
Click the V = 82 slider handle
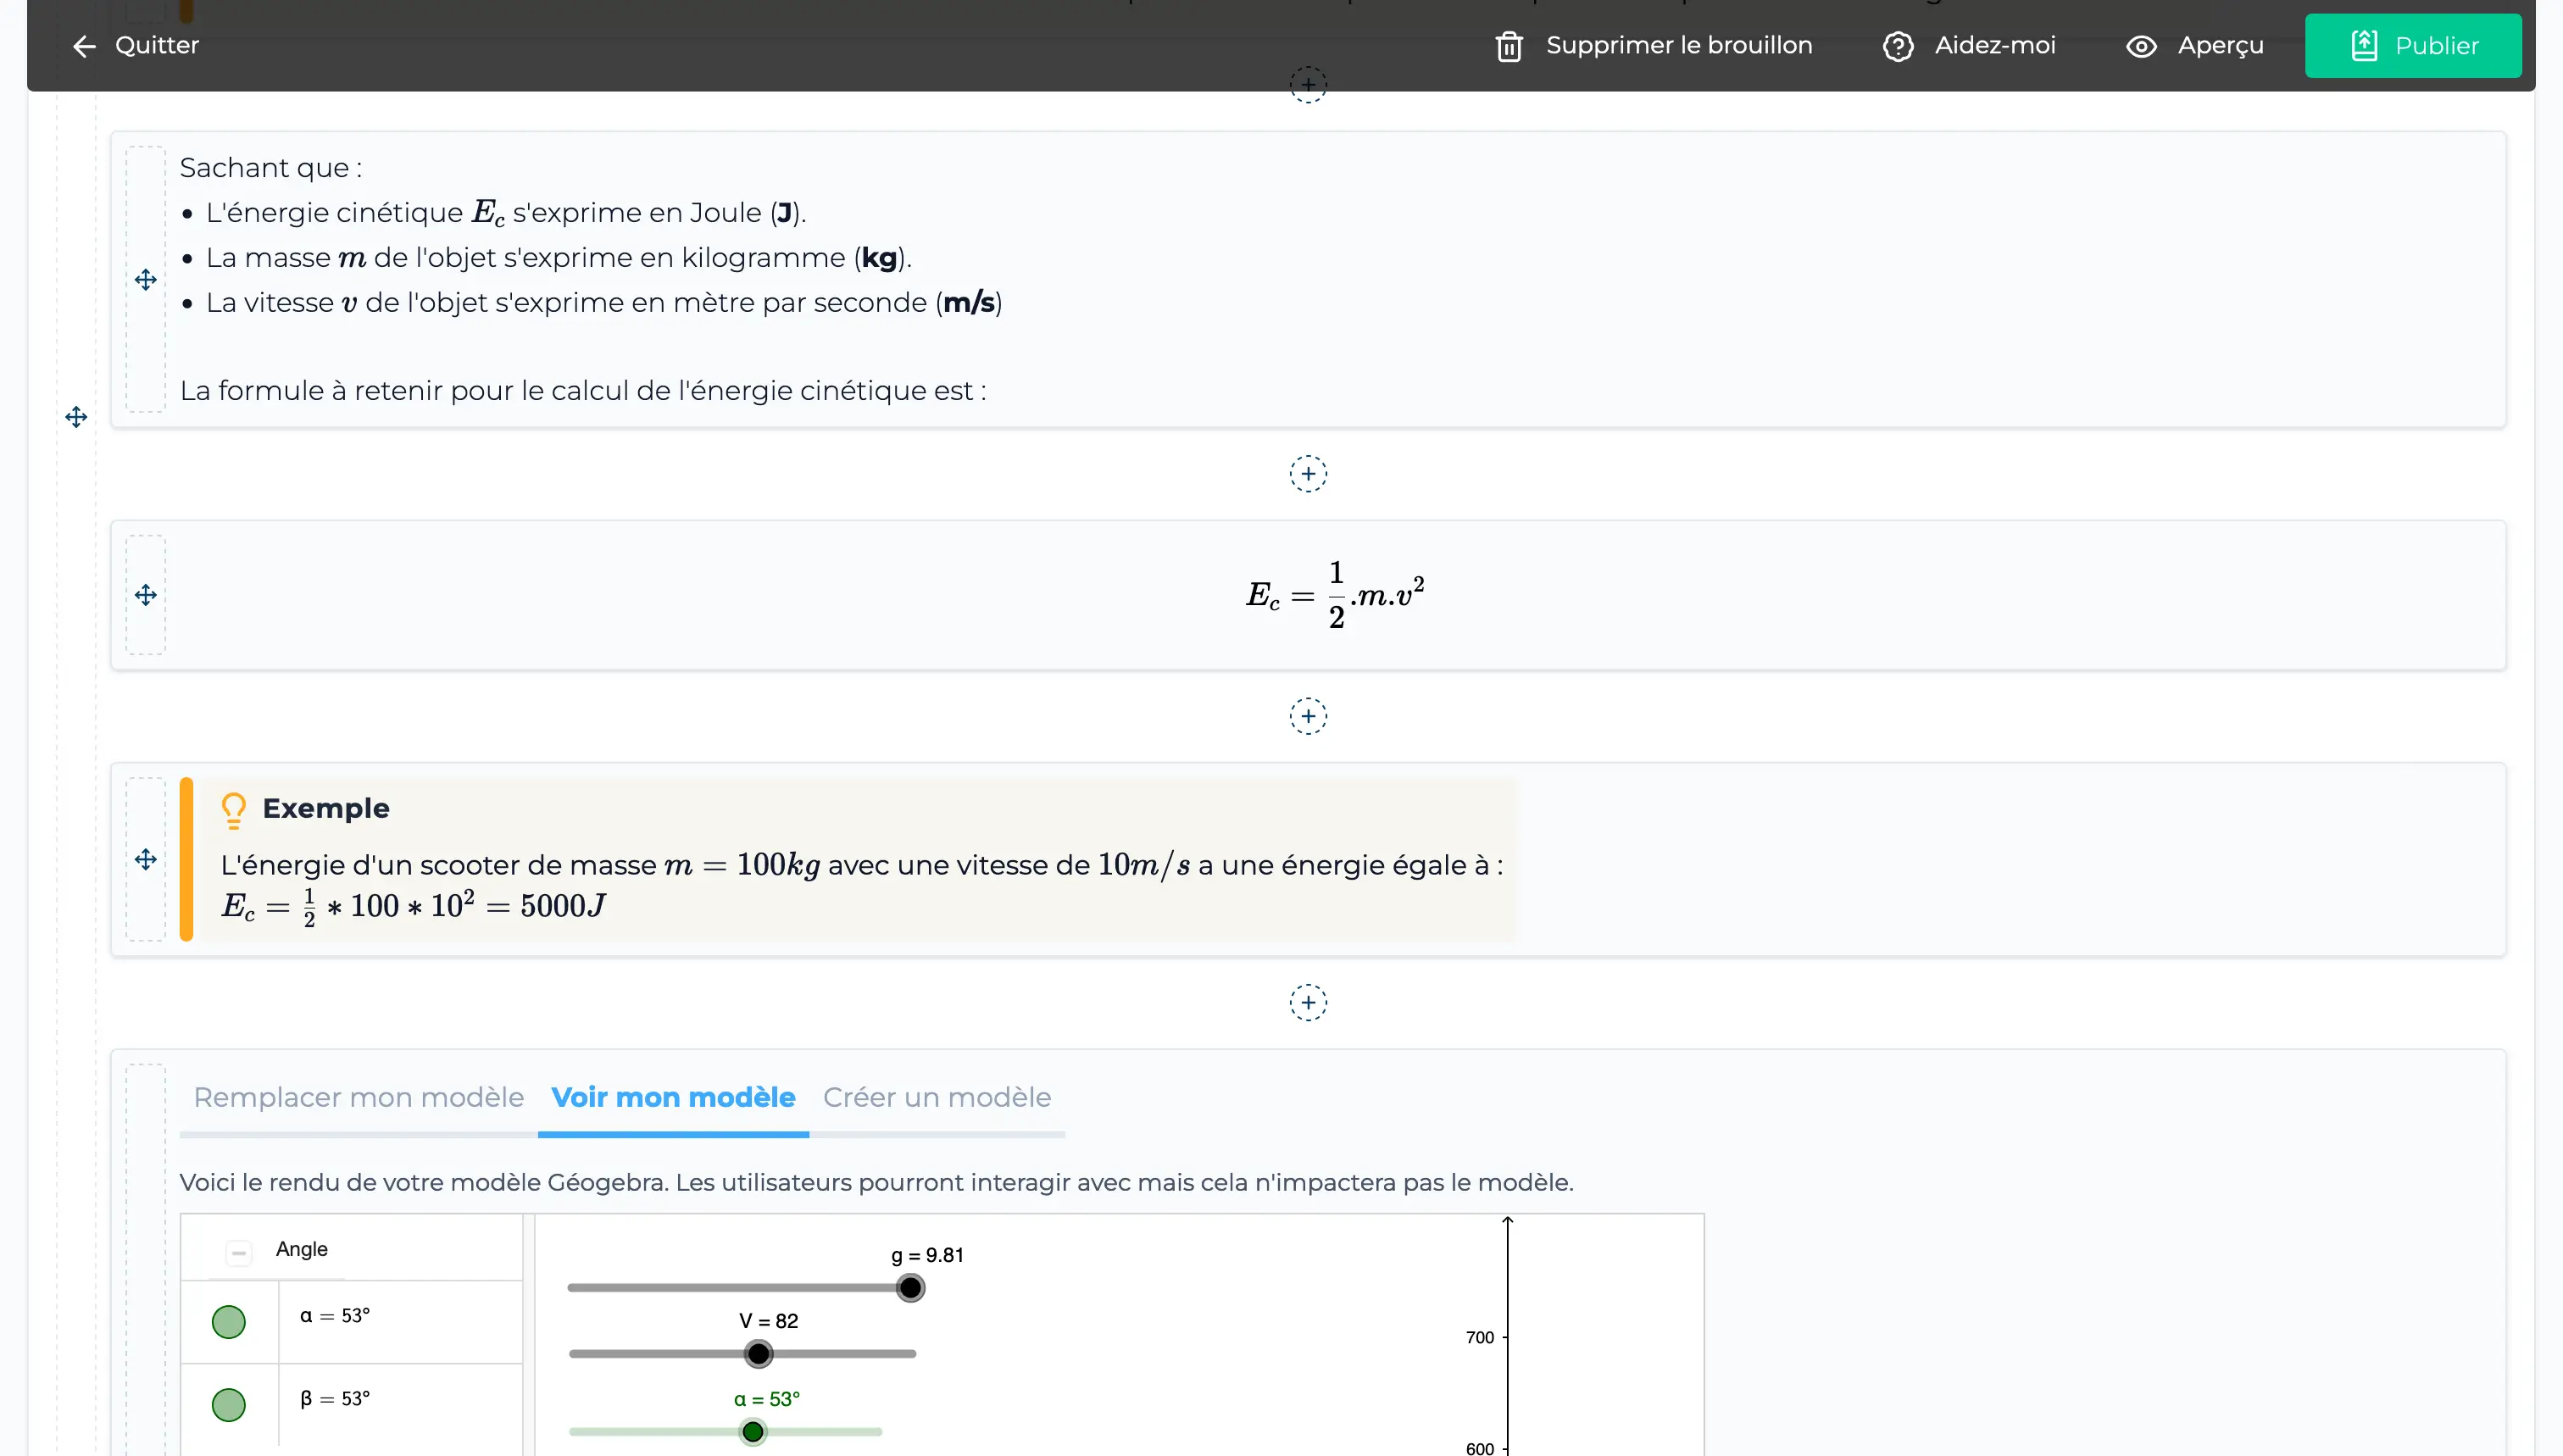point(758,1353)
